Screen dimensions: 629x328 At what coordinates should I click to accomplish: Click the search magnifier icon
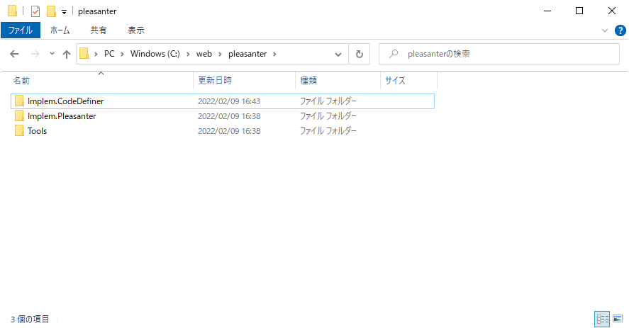(x=394, y=53)
